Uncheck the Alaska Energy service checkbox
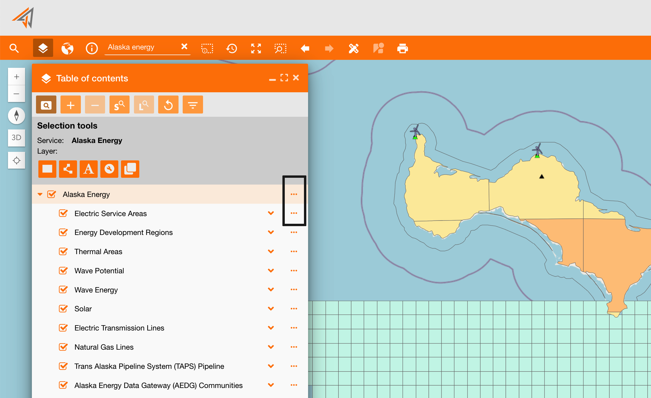 tap(52, 194)
